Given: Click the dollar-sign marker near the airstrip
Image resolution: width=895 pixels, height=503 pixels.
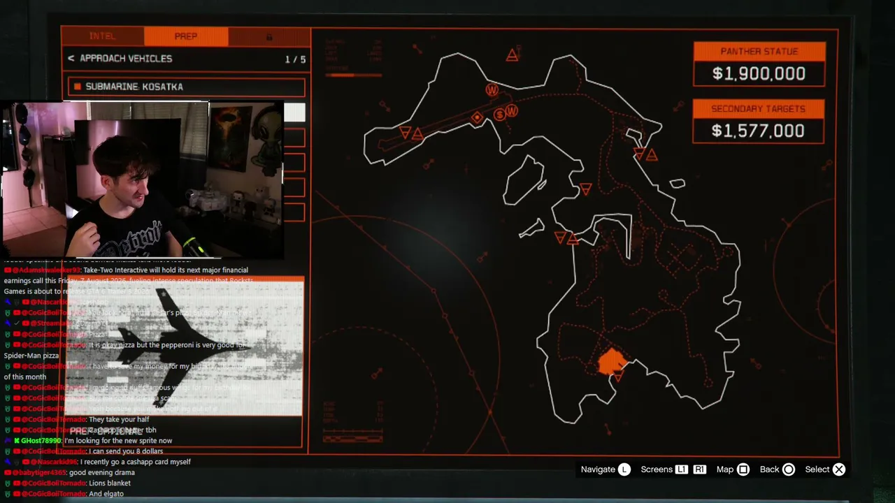Looking at the screenshot, I should [500, 115].
